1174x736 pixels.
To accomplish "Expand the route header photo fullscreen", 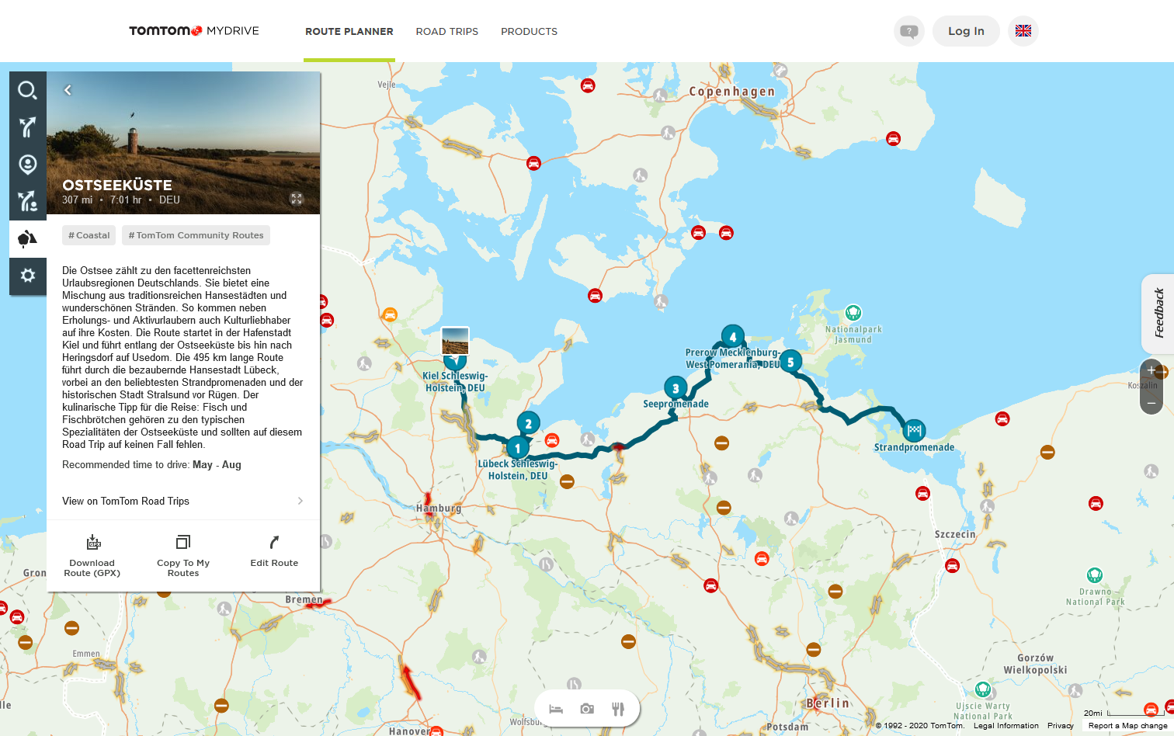I will click(x=297, y=199).
